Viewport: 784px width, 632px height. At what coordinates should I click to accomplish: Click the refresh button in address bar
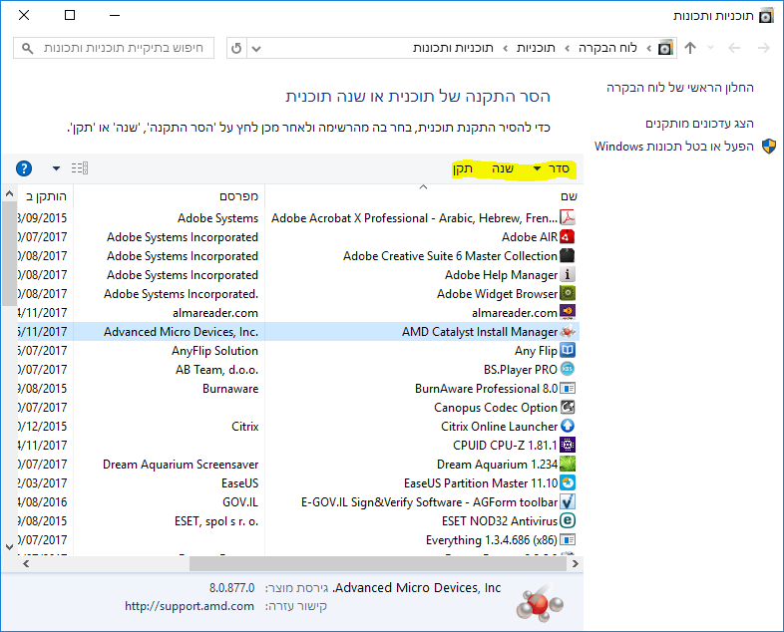[x=236, y=48]
